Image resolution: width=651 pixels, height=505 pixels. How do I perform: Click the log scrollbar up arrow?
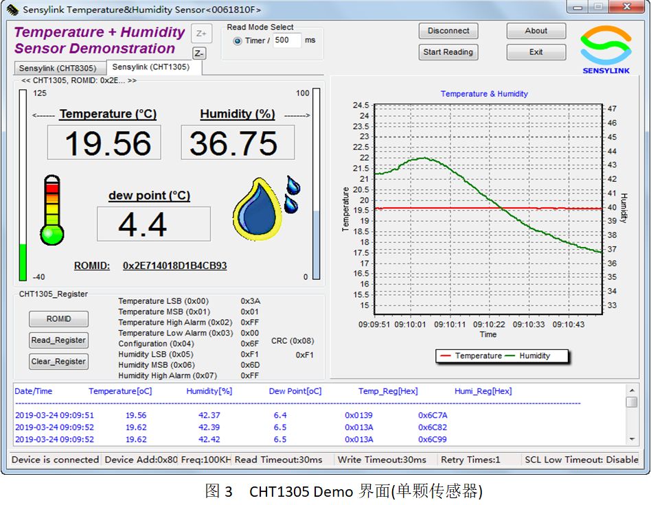(632, 390)
